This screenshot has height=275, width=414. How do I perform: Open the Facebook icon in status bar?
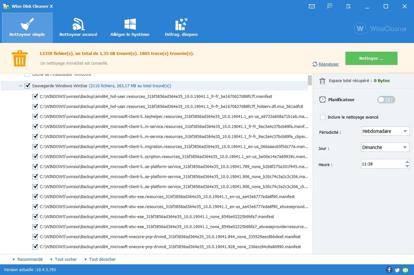coord(389,270)
